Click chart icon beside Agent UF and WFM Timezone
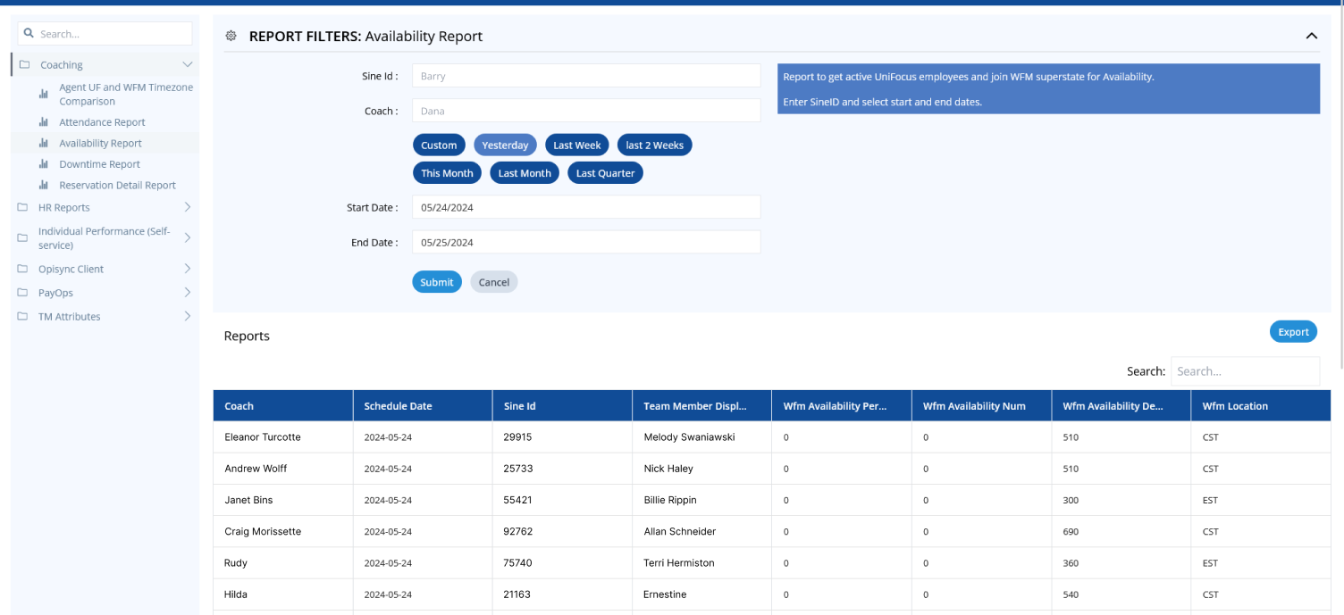The image size is (1344, 615). [x=44, y=94]
